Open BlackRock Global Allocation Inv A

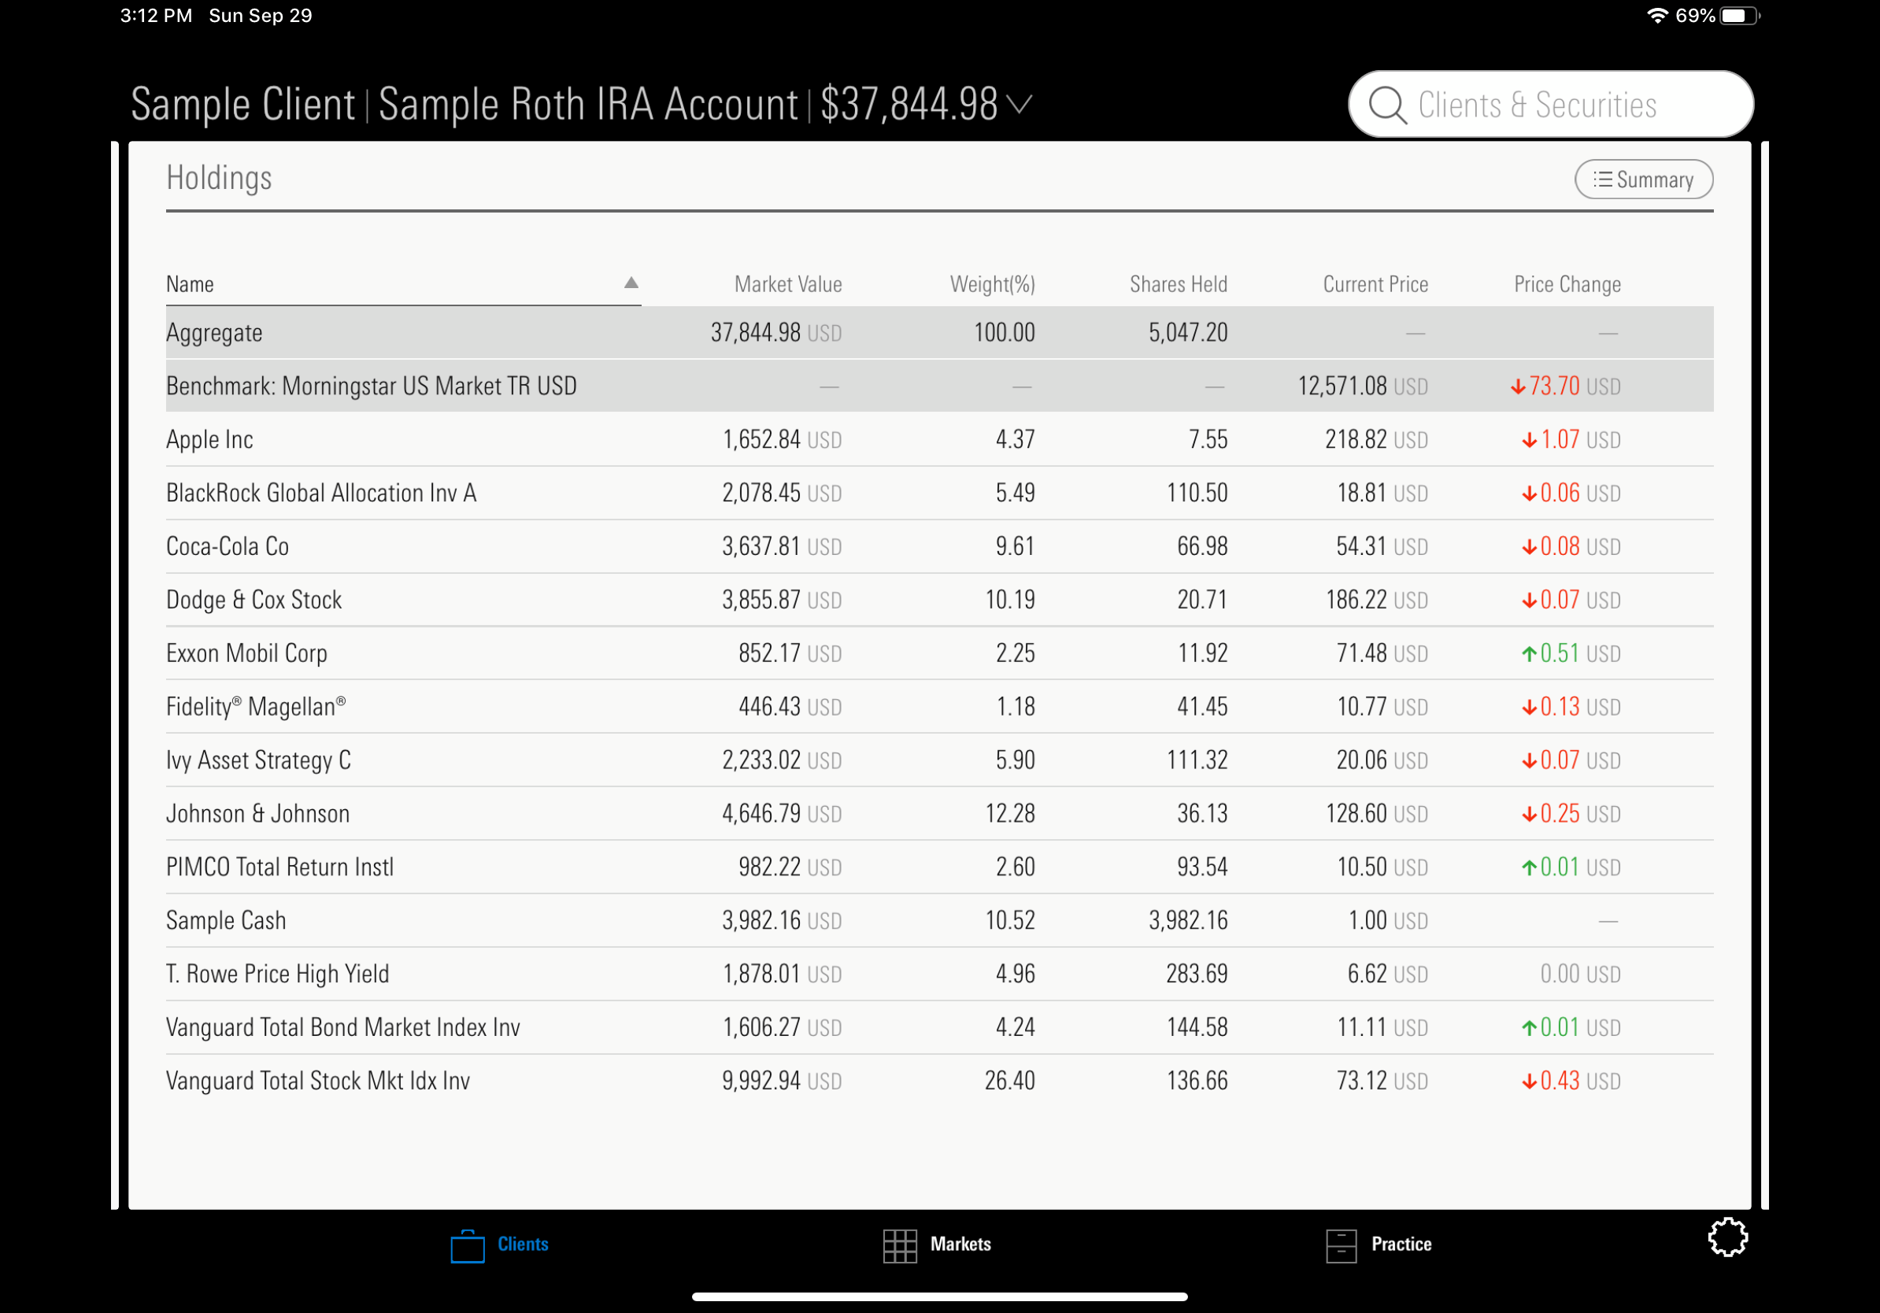(x=939, y=493)
